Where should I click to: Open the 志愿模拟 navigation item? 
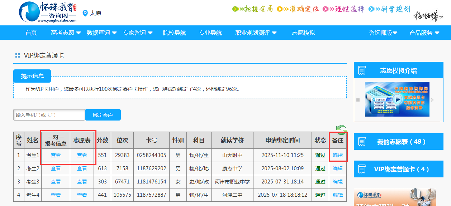coord(303,33)
